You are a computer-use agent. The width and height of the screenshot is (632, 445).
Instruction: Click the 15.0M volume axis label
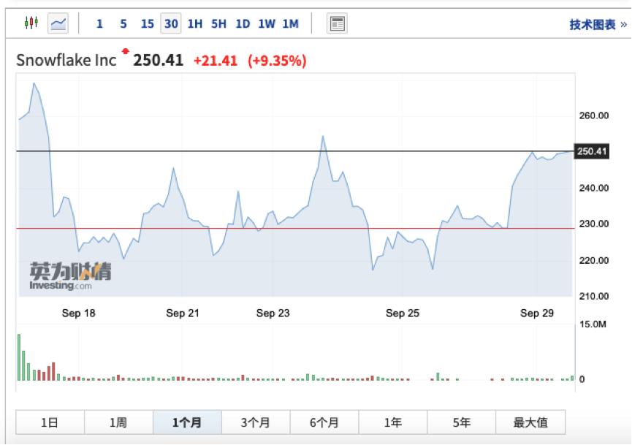click(x=593, y=324)
